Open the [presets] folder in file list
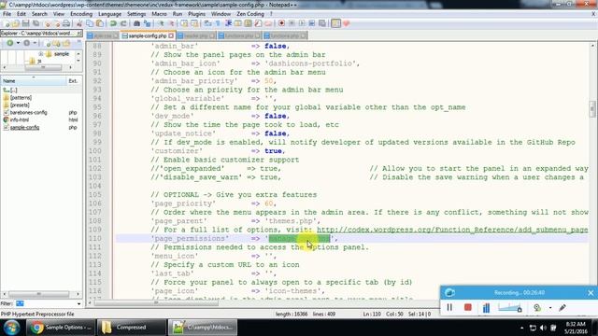598x336 pixels. 20,105
